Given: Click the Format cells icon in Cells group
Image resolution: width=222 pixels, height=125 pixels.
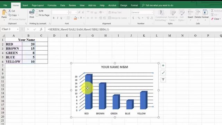Looking at the screenshot, I should (x=205, y=12).
